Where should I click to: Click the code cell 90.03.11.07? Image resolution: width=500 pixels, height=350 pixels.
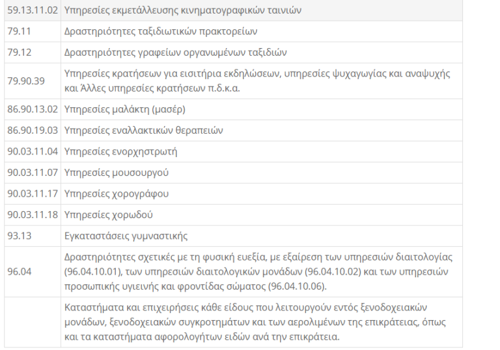[x=32, y=173]
